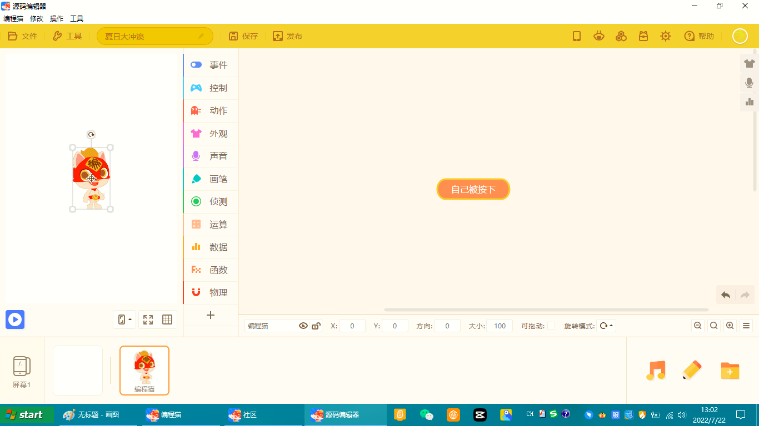Click the workspace horizontal scrollbar

pyautogui.click(x=546, y=310)
